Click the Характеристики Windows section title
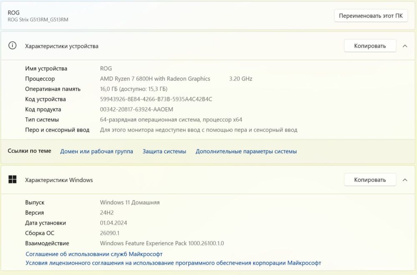The height and width of the screenshot is (275, 417). pos(59,180)
